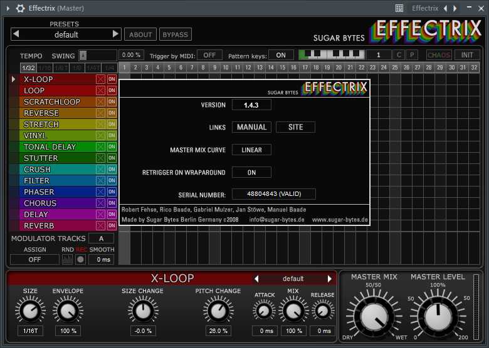Toggle Trigger by MIDI OFF
489x348 pixels.
(209, 55)
